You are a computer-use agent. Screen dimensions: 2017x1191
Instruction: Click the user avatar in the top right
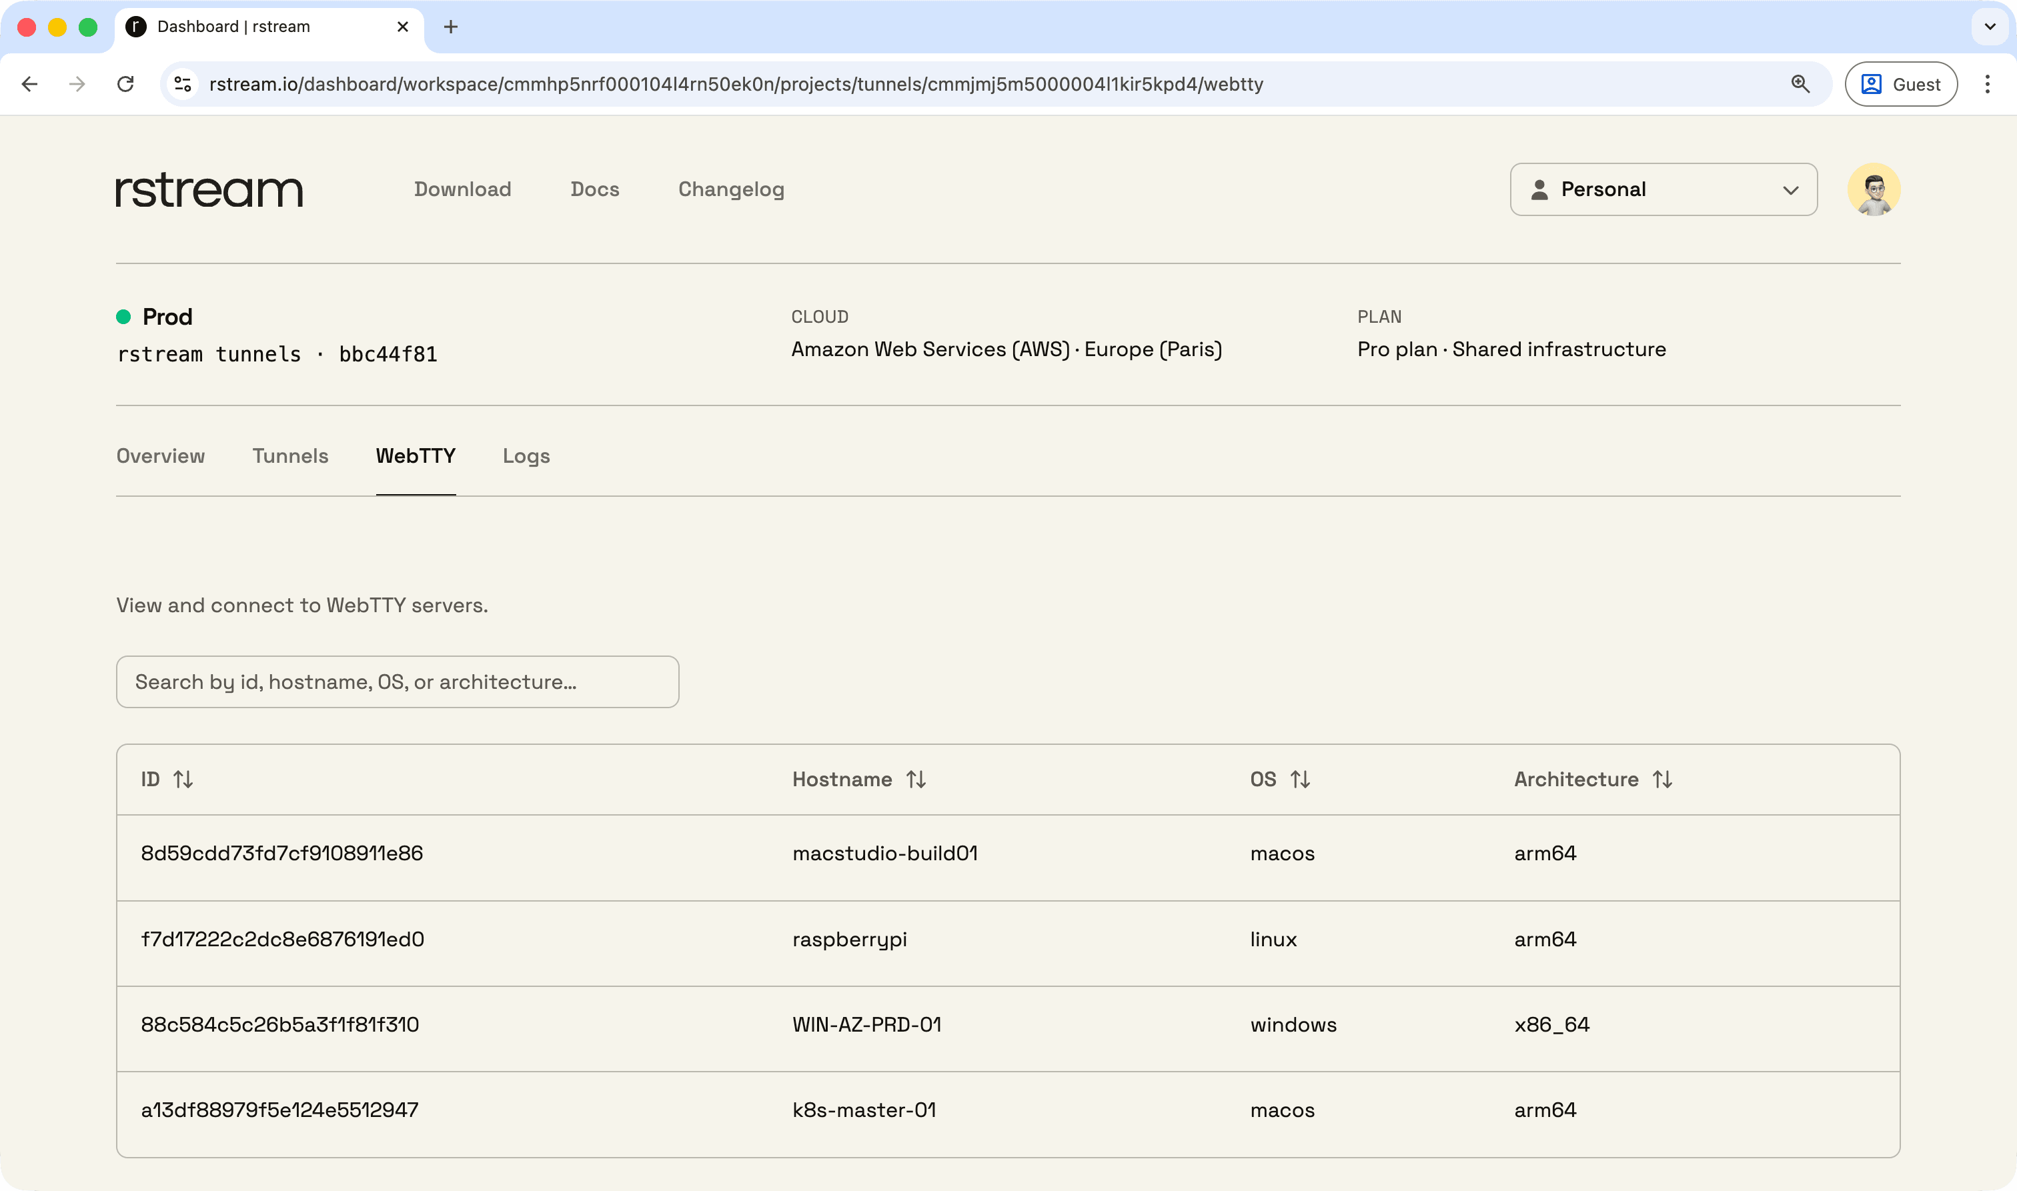[x=1875, y=189]
